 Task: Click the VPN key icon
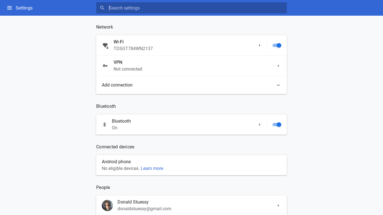(x=105, y=66)
